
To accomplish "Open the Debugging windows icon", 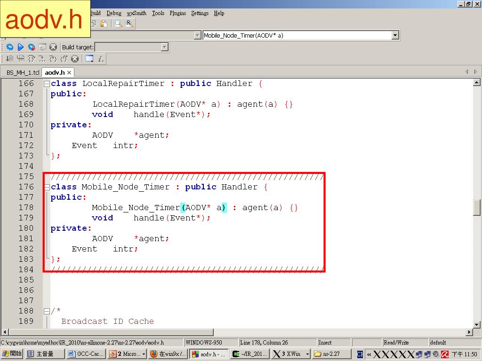I will point(89,59).
